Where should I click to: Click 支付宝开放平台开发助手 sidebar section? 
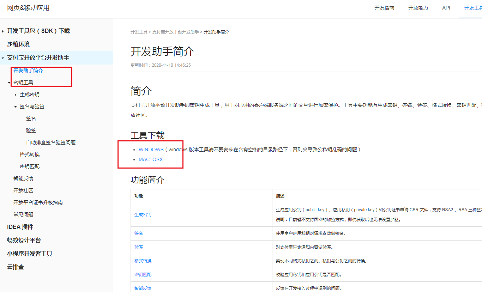38,58
